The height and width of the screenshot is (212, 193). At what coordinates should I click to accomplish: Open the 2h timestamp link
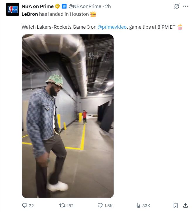(x=108, y=6)
